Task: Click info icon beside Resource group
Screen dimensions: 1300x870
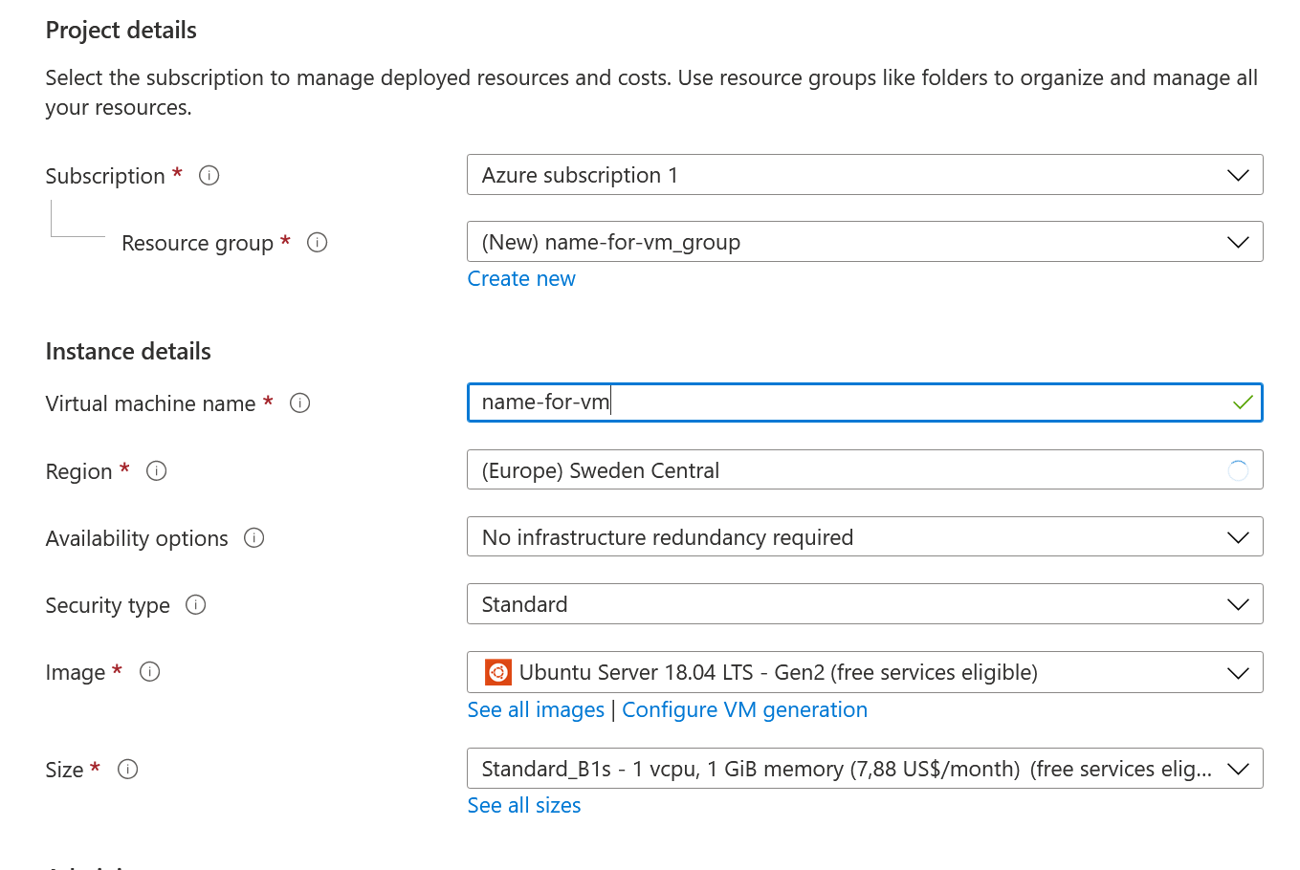Action: pos(318,243)
